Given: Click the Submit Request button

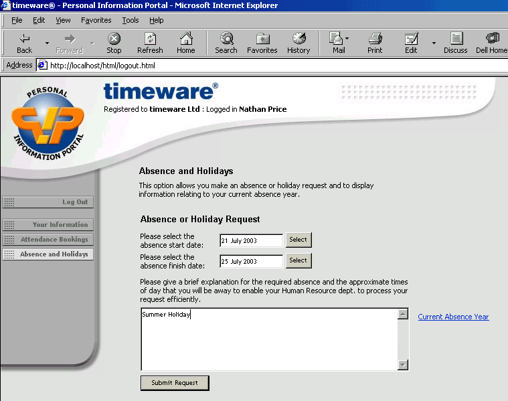Looking at the screenshot, I should pyautogui.click(x=175, y=383).
